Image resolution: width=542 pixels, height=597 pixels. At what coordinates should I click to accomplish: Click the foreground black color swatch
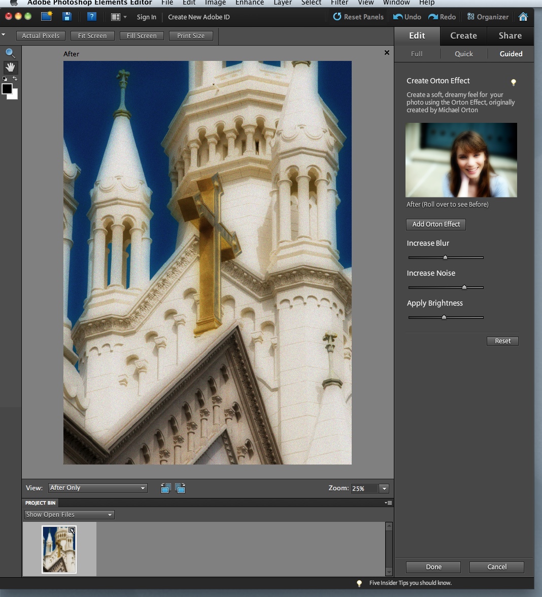(7, 89)
